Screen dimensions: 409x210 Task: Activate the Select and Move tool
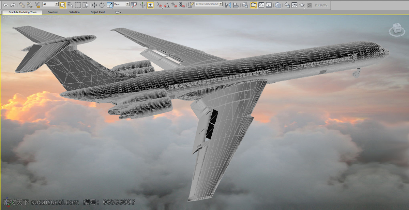click(94, 5)
